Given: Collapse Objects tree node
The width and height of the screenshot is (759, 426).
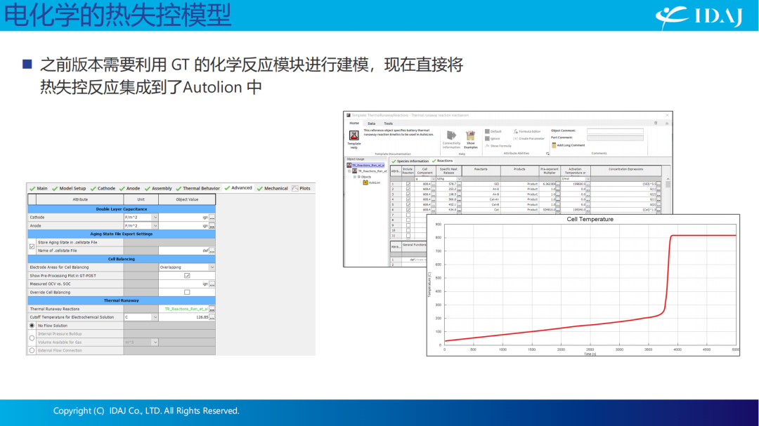Looking at the screenshot, I should (x=355, y=177).
